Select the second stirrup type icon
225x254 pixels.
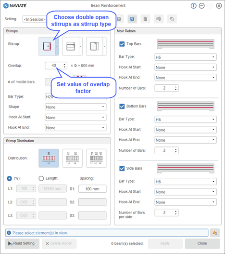[x=71, y=46]
